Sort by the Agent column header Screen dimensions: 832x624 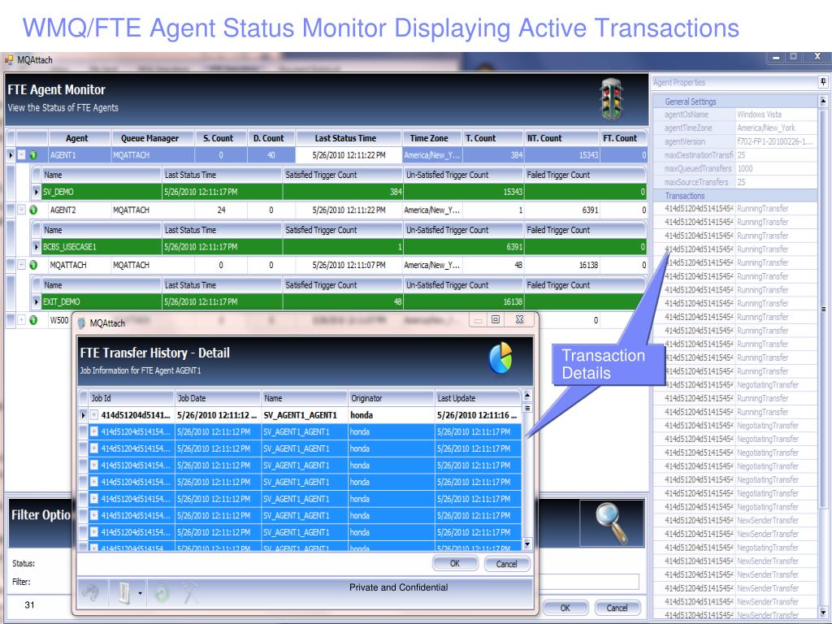click(x=79, y=138)
